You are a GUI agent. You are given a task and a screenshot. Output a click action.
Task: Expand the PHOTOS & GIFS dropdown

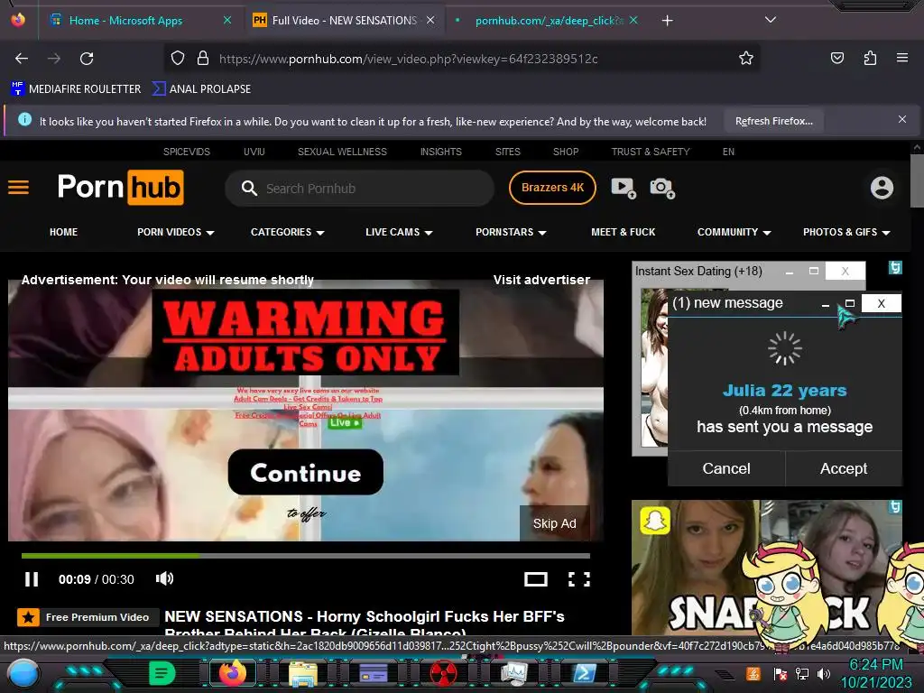click(846, 232)
